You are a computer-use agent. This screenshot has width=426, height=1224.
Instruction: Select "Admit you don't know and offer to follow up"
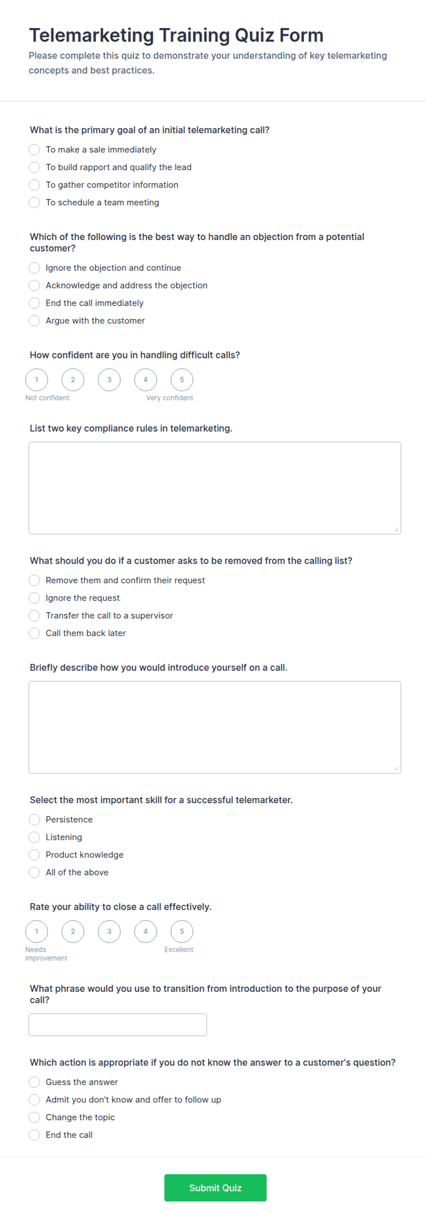coord(34,1099)
